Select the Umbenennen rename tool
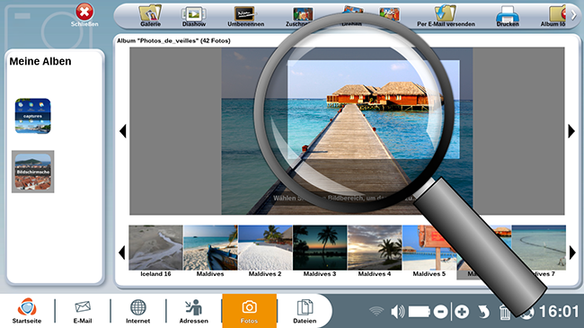Screen dimensions: 584x328 coord(245,16)
